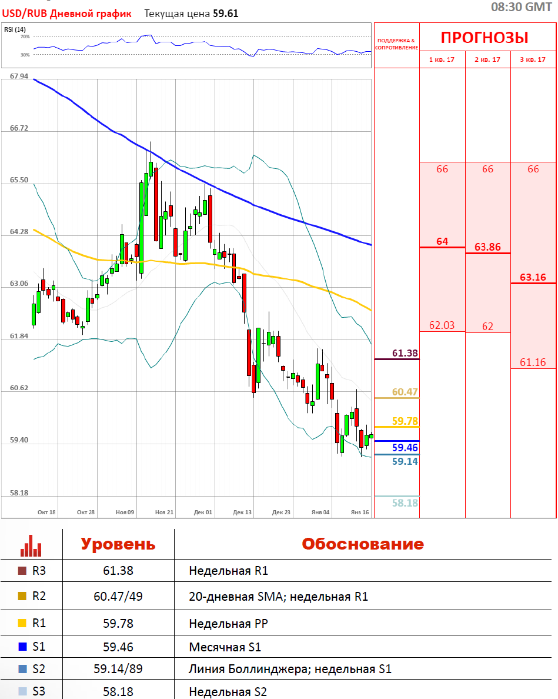The height and width of the screenshot is (699, 558).
Task: Click the USD/RUB Дневной график title
Action: pyautogui.click(x=67, y=14)
